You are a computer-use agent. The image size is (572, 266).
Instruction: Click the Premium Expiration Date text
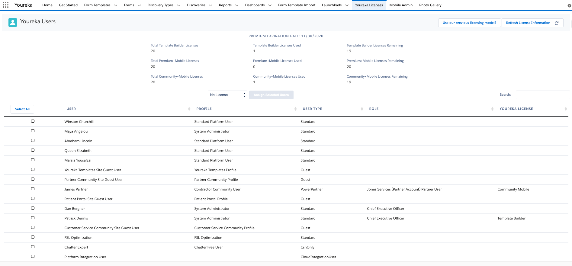coord(286,36)
